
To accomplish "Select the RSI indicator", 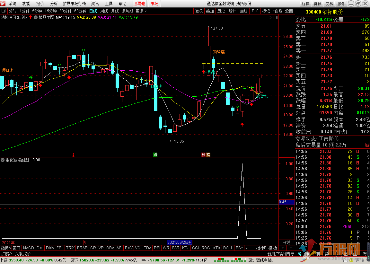I will (157, 248).
